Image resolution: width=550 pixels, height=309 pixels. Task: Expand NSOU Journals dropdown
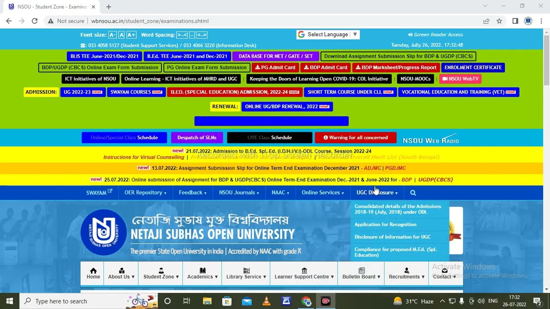(x=239, y=193)
